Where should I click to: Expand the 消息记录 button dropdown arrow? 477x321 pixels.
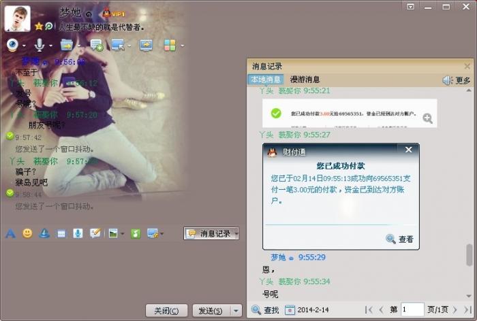236,233
